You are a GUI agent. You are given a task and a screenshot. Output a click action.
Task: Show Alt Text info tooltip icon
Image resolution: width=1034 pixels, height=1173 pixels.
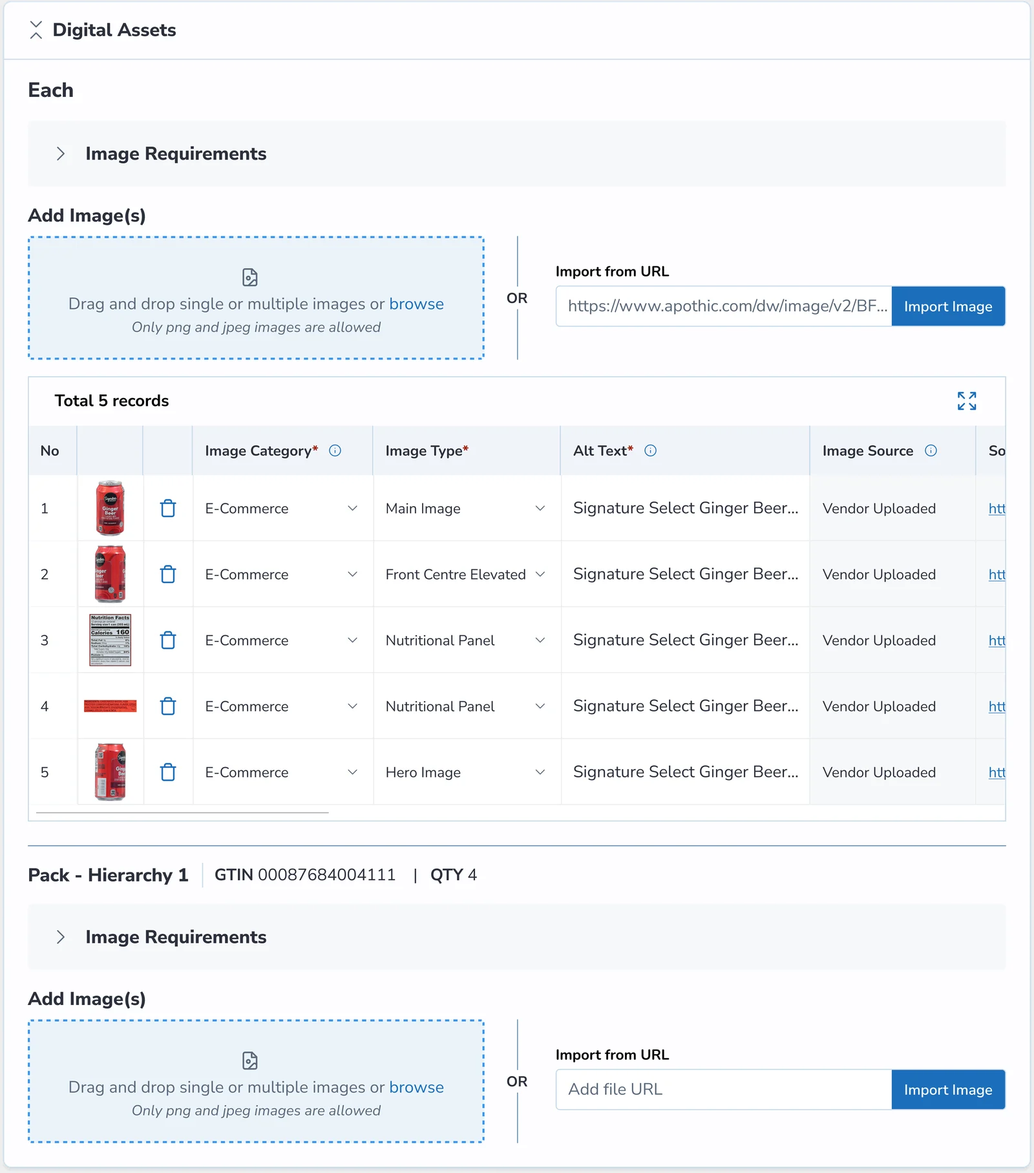[x=650, y=450]
